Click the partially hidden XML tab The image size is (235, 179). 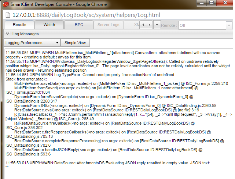(134, 25)
